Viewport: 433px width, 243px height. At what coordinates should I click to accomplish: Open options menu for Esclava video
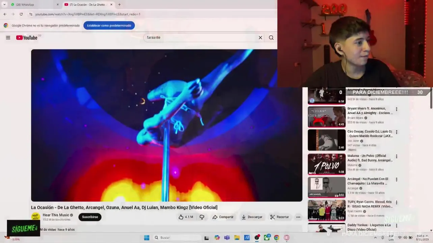pos(397,109)
